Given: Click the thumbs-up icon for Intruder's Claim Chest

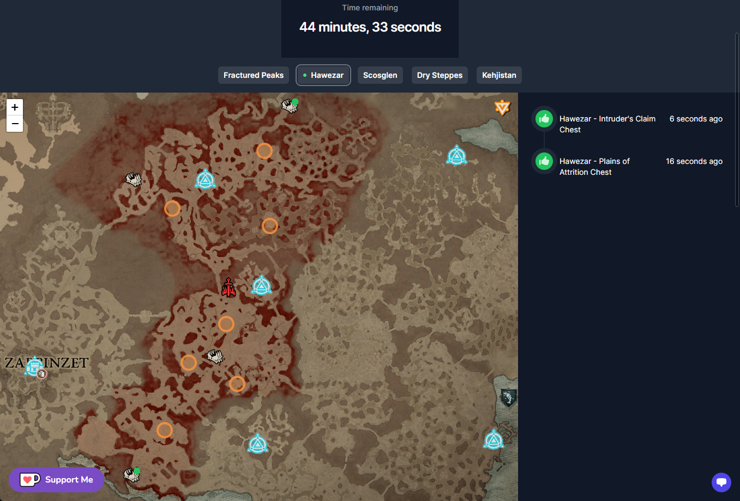Looking at the screenshot, I should tap(544, 119).
